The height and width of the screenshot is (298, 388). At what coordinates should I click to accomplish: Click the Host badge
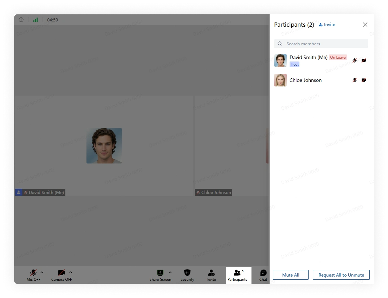295,64
